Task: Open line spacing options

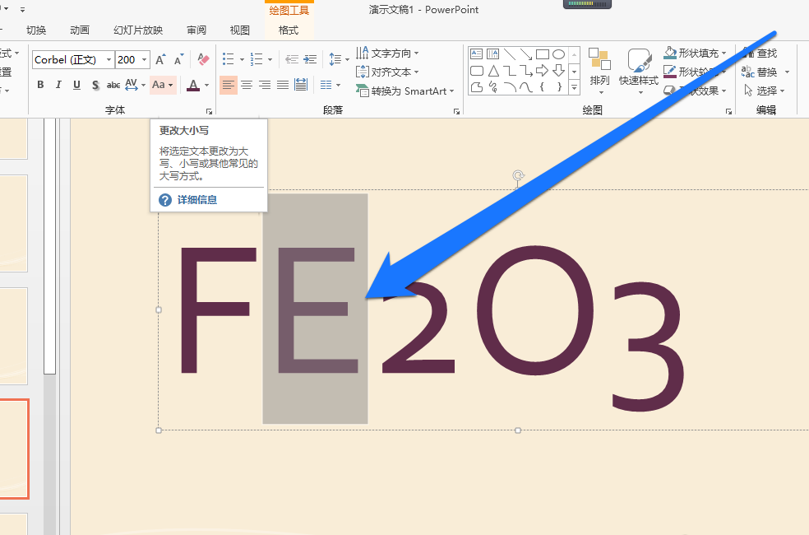Action: coord(339,59)
